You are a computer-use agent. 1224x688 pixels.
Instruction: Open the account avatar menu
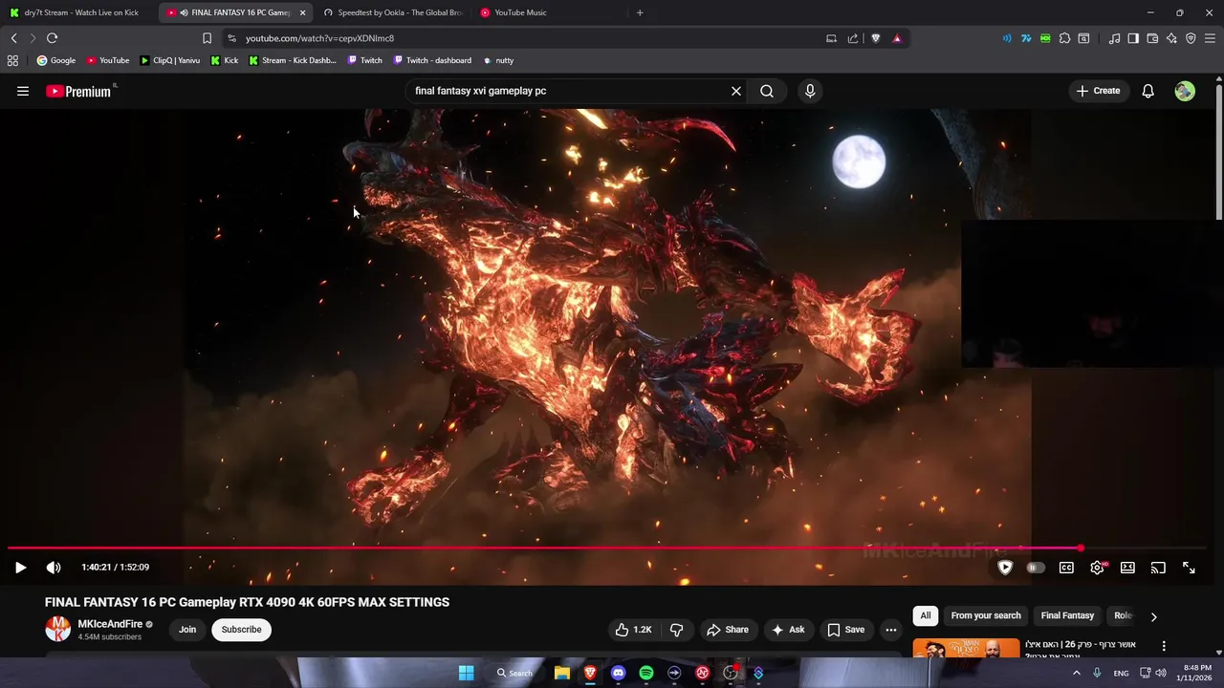coord(1185,91)
